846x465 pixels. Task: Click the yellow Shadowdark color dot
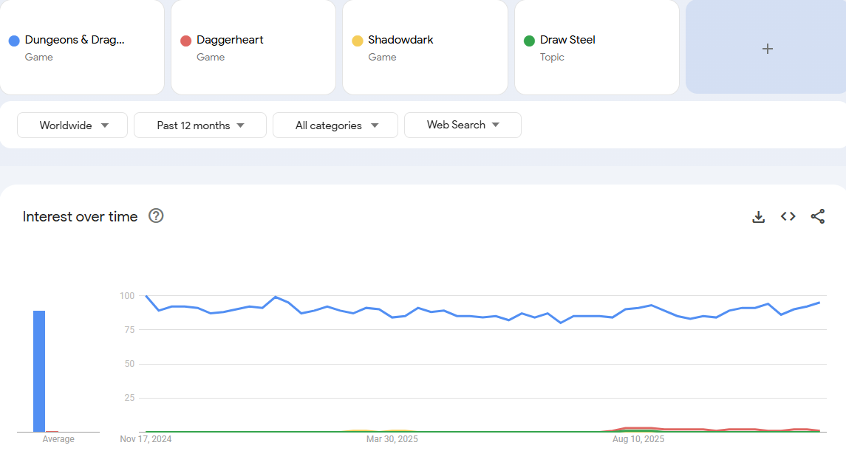click(358, 41)
